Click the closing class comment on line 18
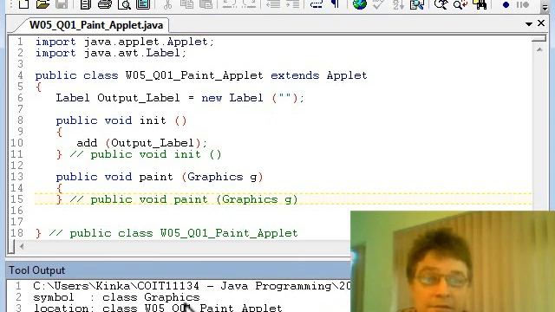Viewport: 555px width, 312px height. click(x=166, y=233)
